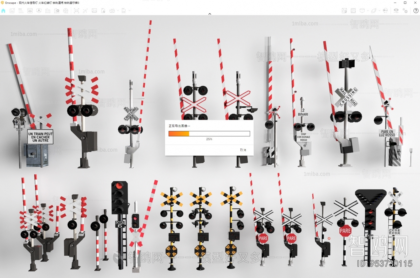Collapse the toolbar with the top chevron

pos(210,14)
